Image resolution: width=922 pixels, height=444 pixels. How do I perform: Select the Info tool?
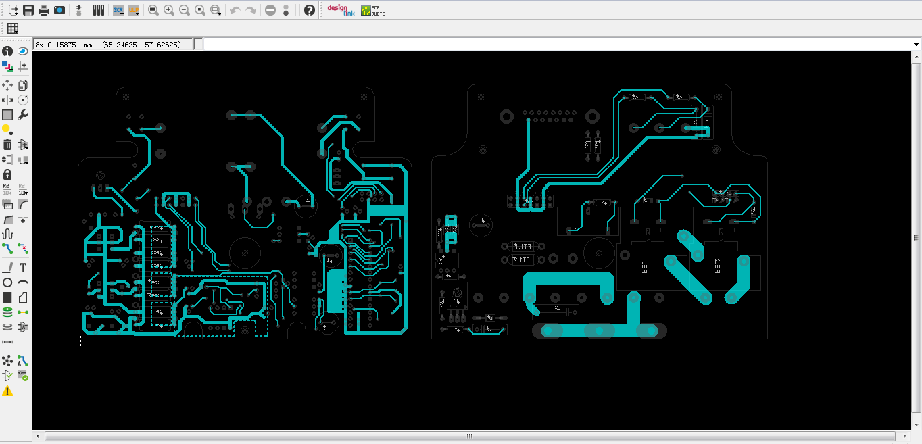click(7, 51)
